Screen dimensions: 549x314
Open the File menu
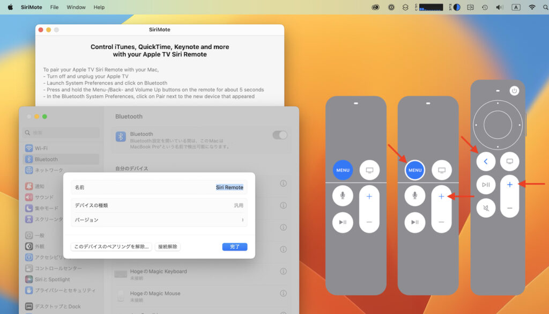click(x=54, y=8)
